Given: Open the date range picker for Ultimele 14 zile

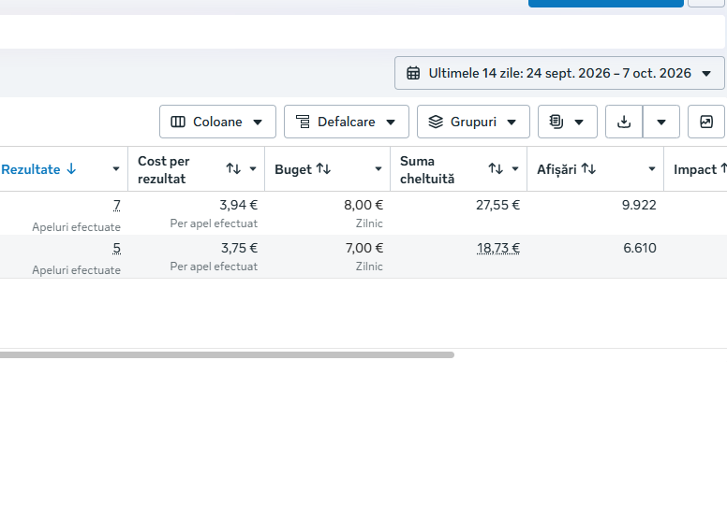Looking at the screenshot, I should click(x=559, y=73).
